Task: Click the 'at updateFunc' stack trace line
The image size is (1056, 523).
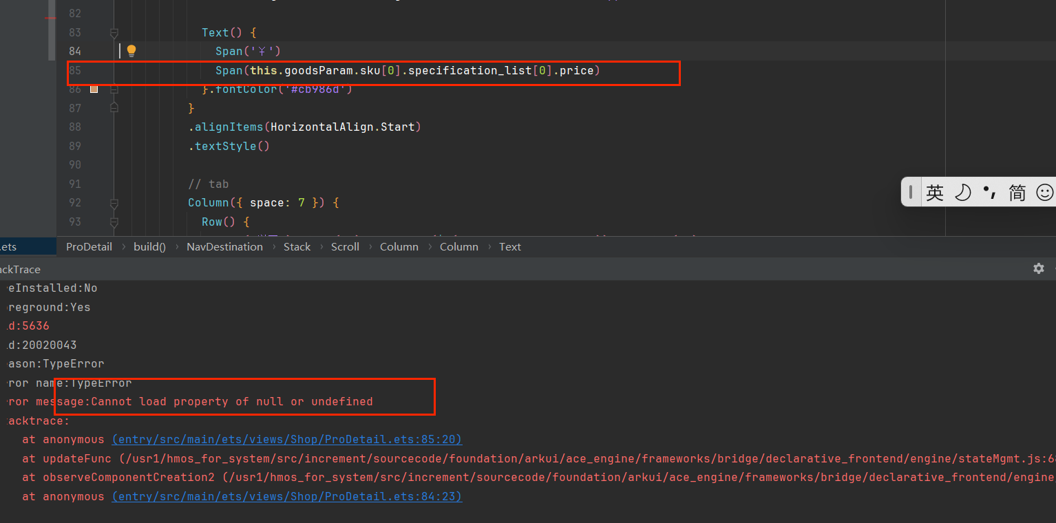Action: point(539,458)
